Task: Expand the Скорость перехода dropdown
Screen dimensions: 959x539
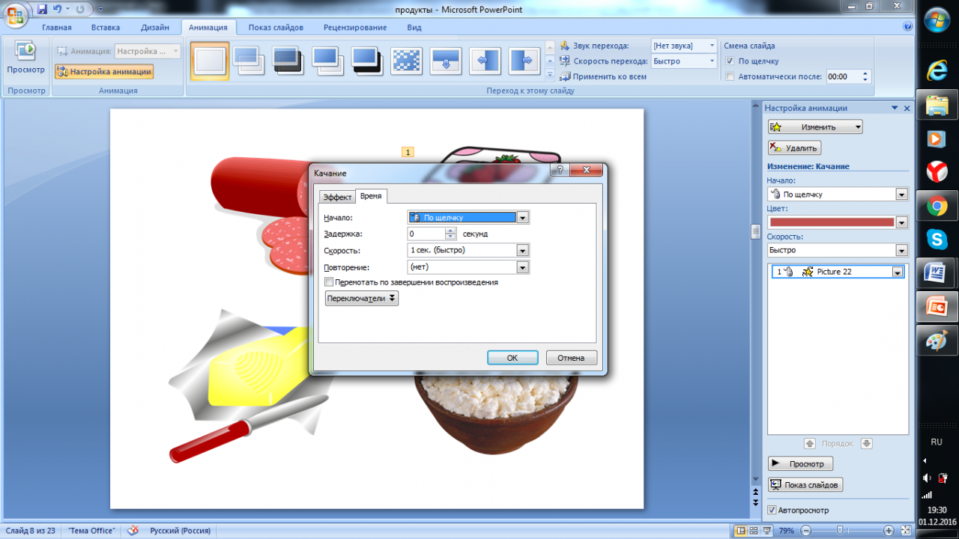Action: 712,61
